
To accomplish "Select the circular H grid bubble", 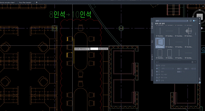I will [121, 28].
